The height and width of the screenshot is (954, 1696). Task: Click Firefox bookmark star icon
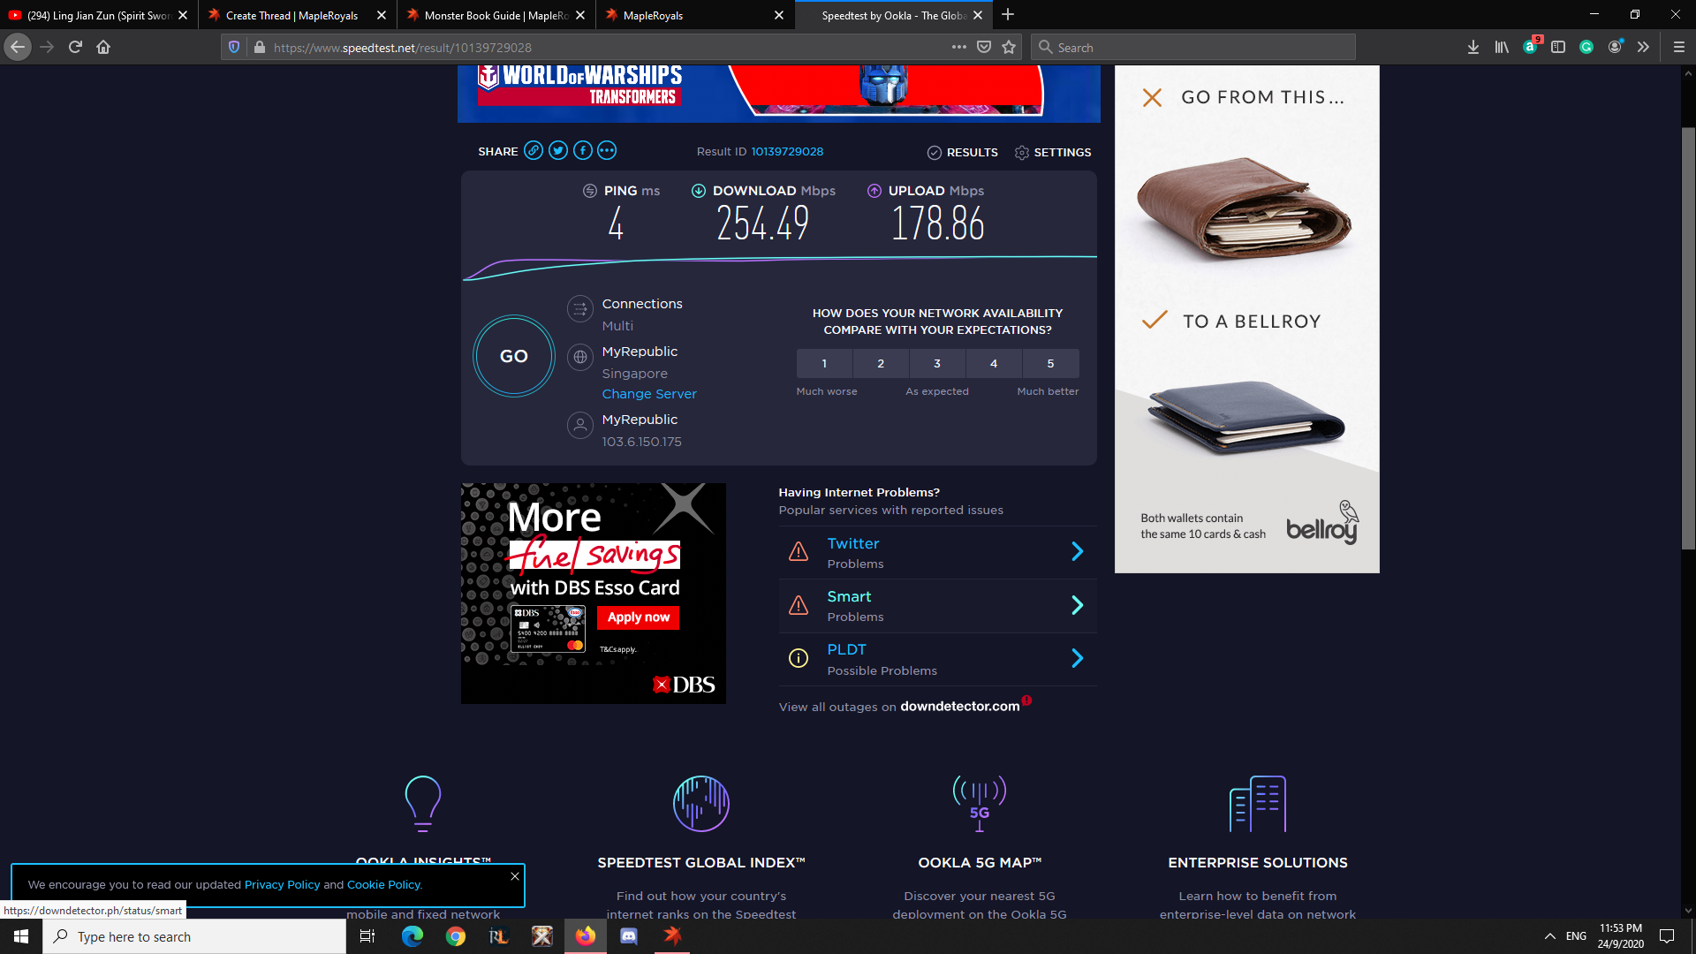click(x=1009, y=48)
